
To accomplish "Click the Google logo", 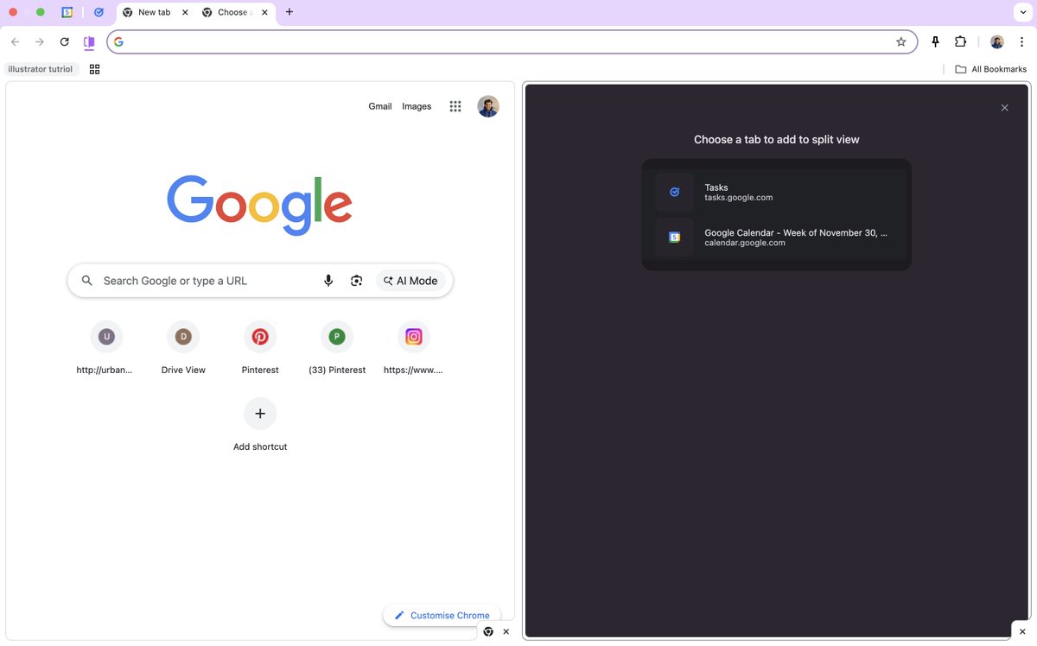I will coord(259,206).
